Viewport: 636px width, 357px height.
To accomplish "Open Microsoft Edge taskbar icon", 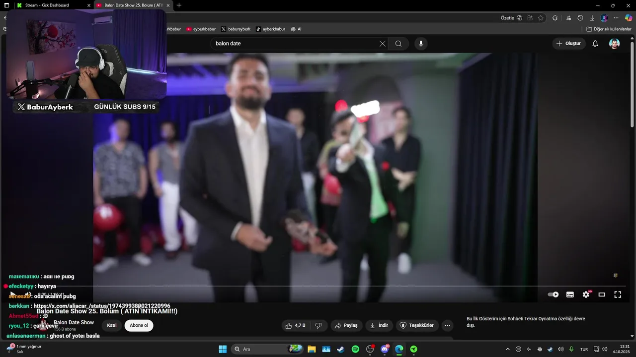I will tap(399, 349).
